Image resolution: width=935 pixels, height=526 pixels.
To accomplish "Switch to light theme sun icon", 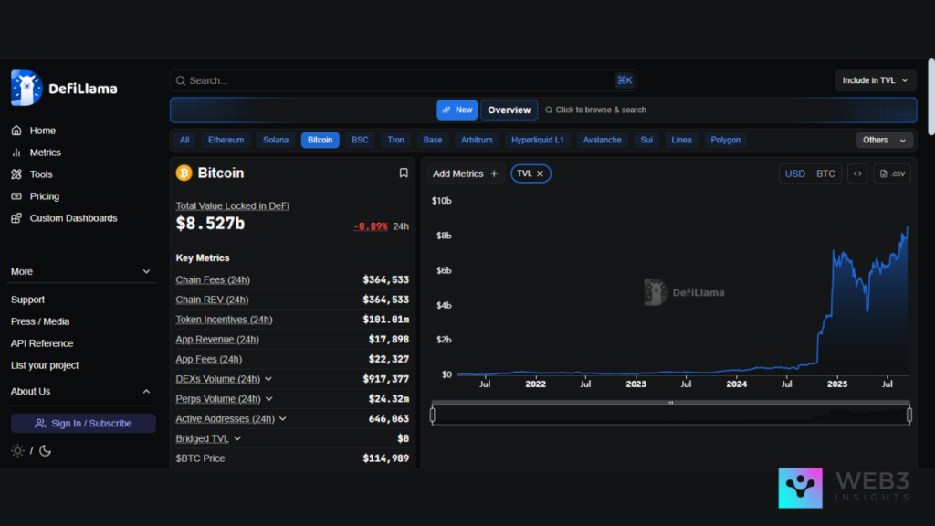I will point(17,451).
